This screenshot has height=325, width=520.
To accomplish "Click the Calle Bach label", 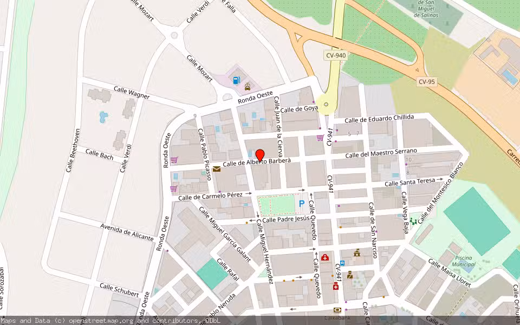I will (x=99, y=154).
